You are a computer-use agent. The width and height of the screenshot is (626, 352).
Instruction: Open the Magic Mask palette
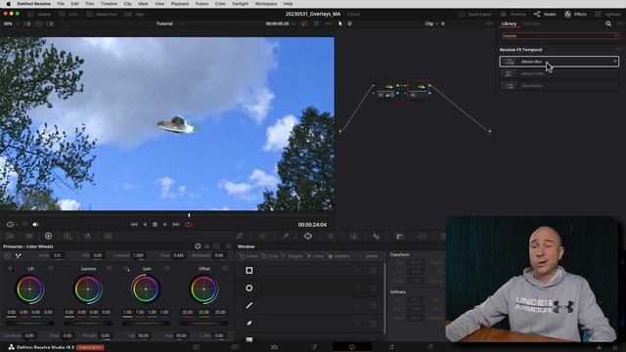[x=354, y=237]
